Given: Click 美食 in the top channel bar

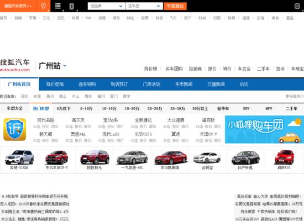Looking at the screenshot, I should [275, 18].
